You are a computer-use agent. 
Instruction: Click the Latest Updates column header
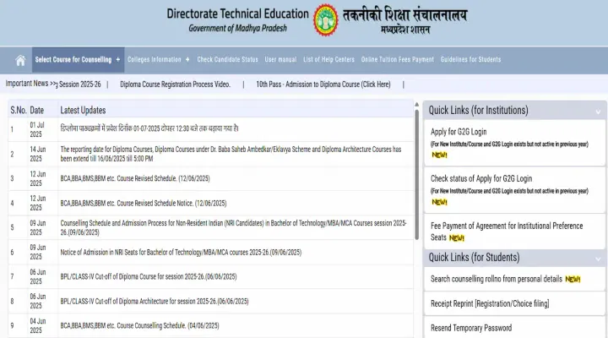click(x=83, y=110)
